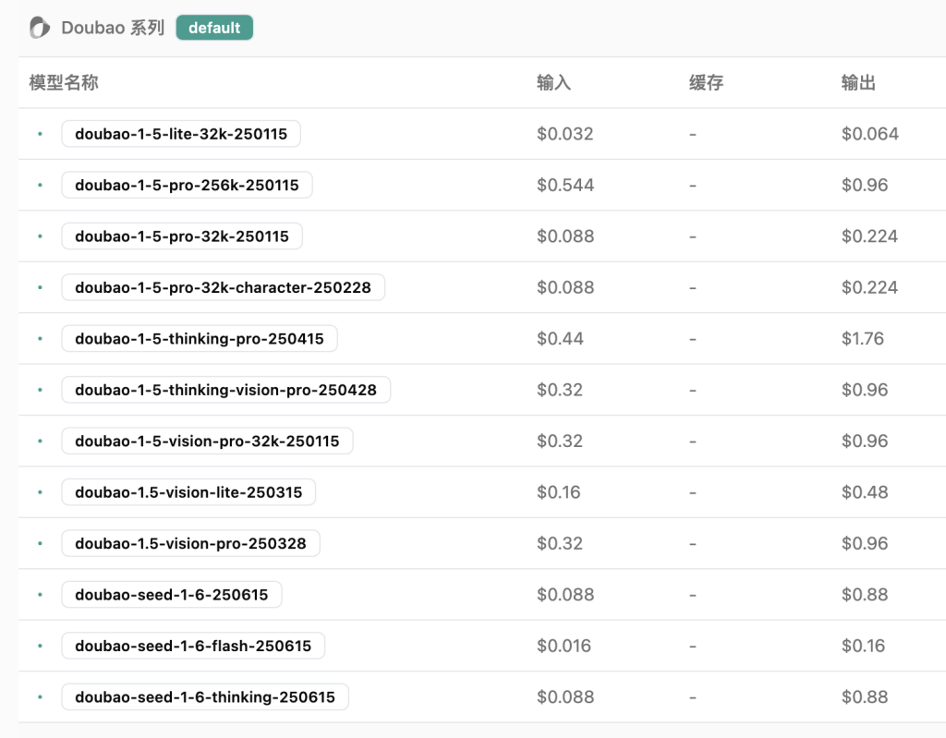
Task: Click input price $0.544 for pro-256k
Action: (565, 186)
